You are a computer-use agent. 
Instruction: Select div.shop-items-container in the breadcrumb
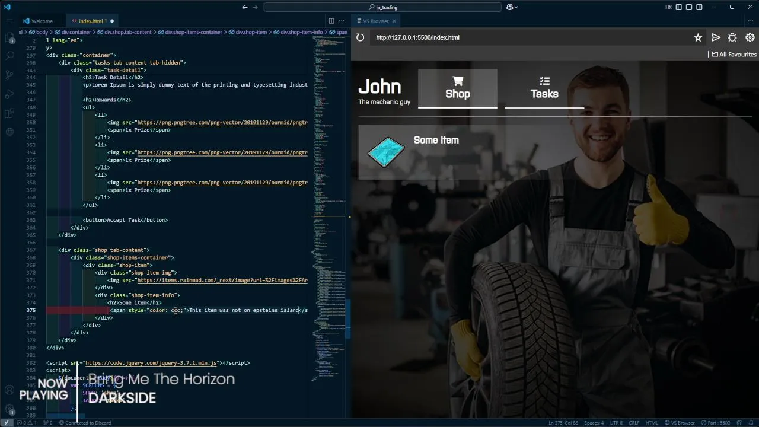(x=190, y=32)
